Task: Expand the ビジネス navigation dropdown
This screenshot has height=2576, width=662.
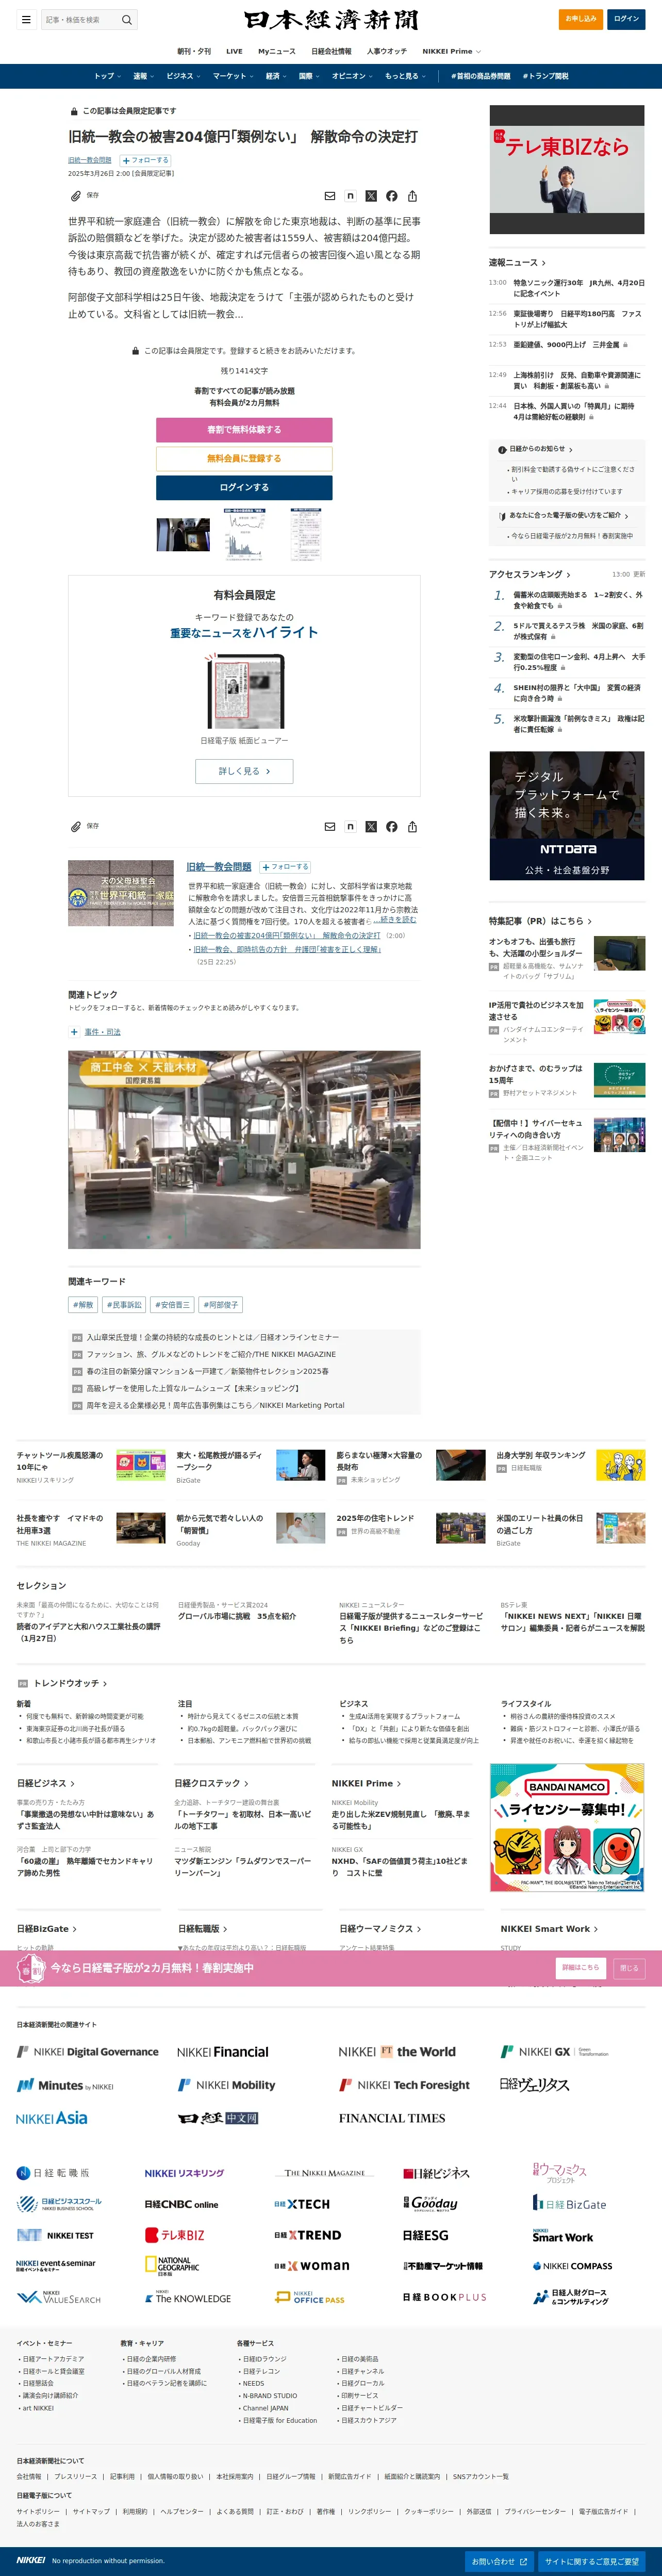Action: click(183, 76)
